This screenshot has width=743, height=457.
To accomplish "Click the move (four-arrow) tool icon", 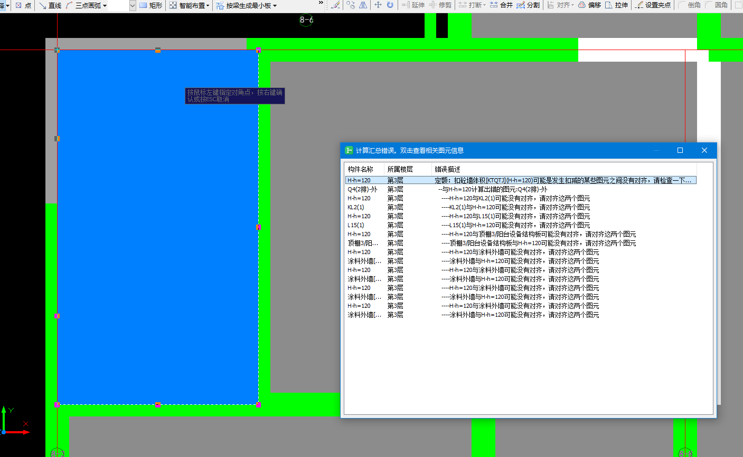I will point(378,5).
